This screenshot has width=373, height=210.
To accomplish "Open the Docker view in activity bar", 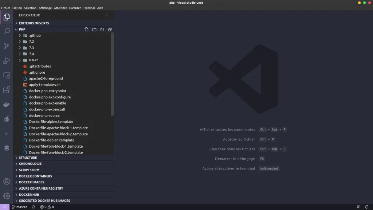I will 7,105.
